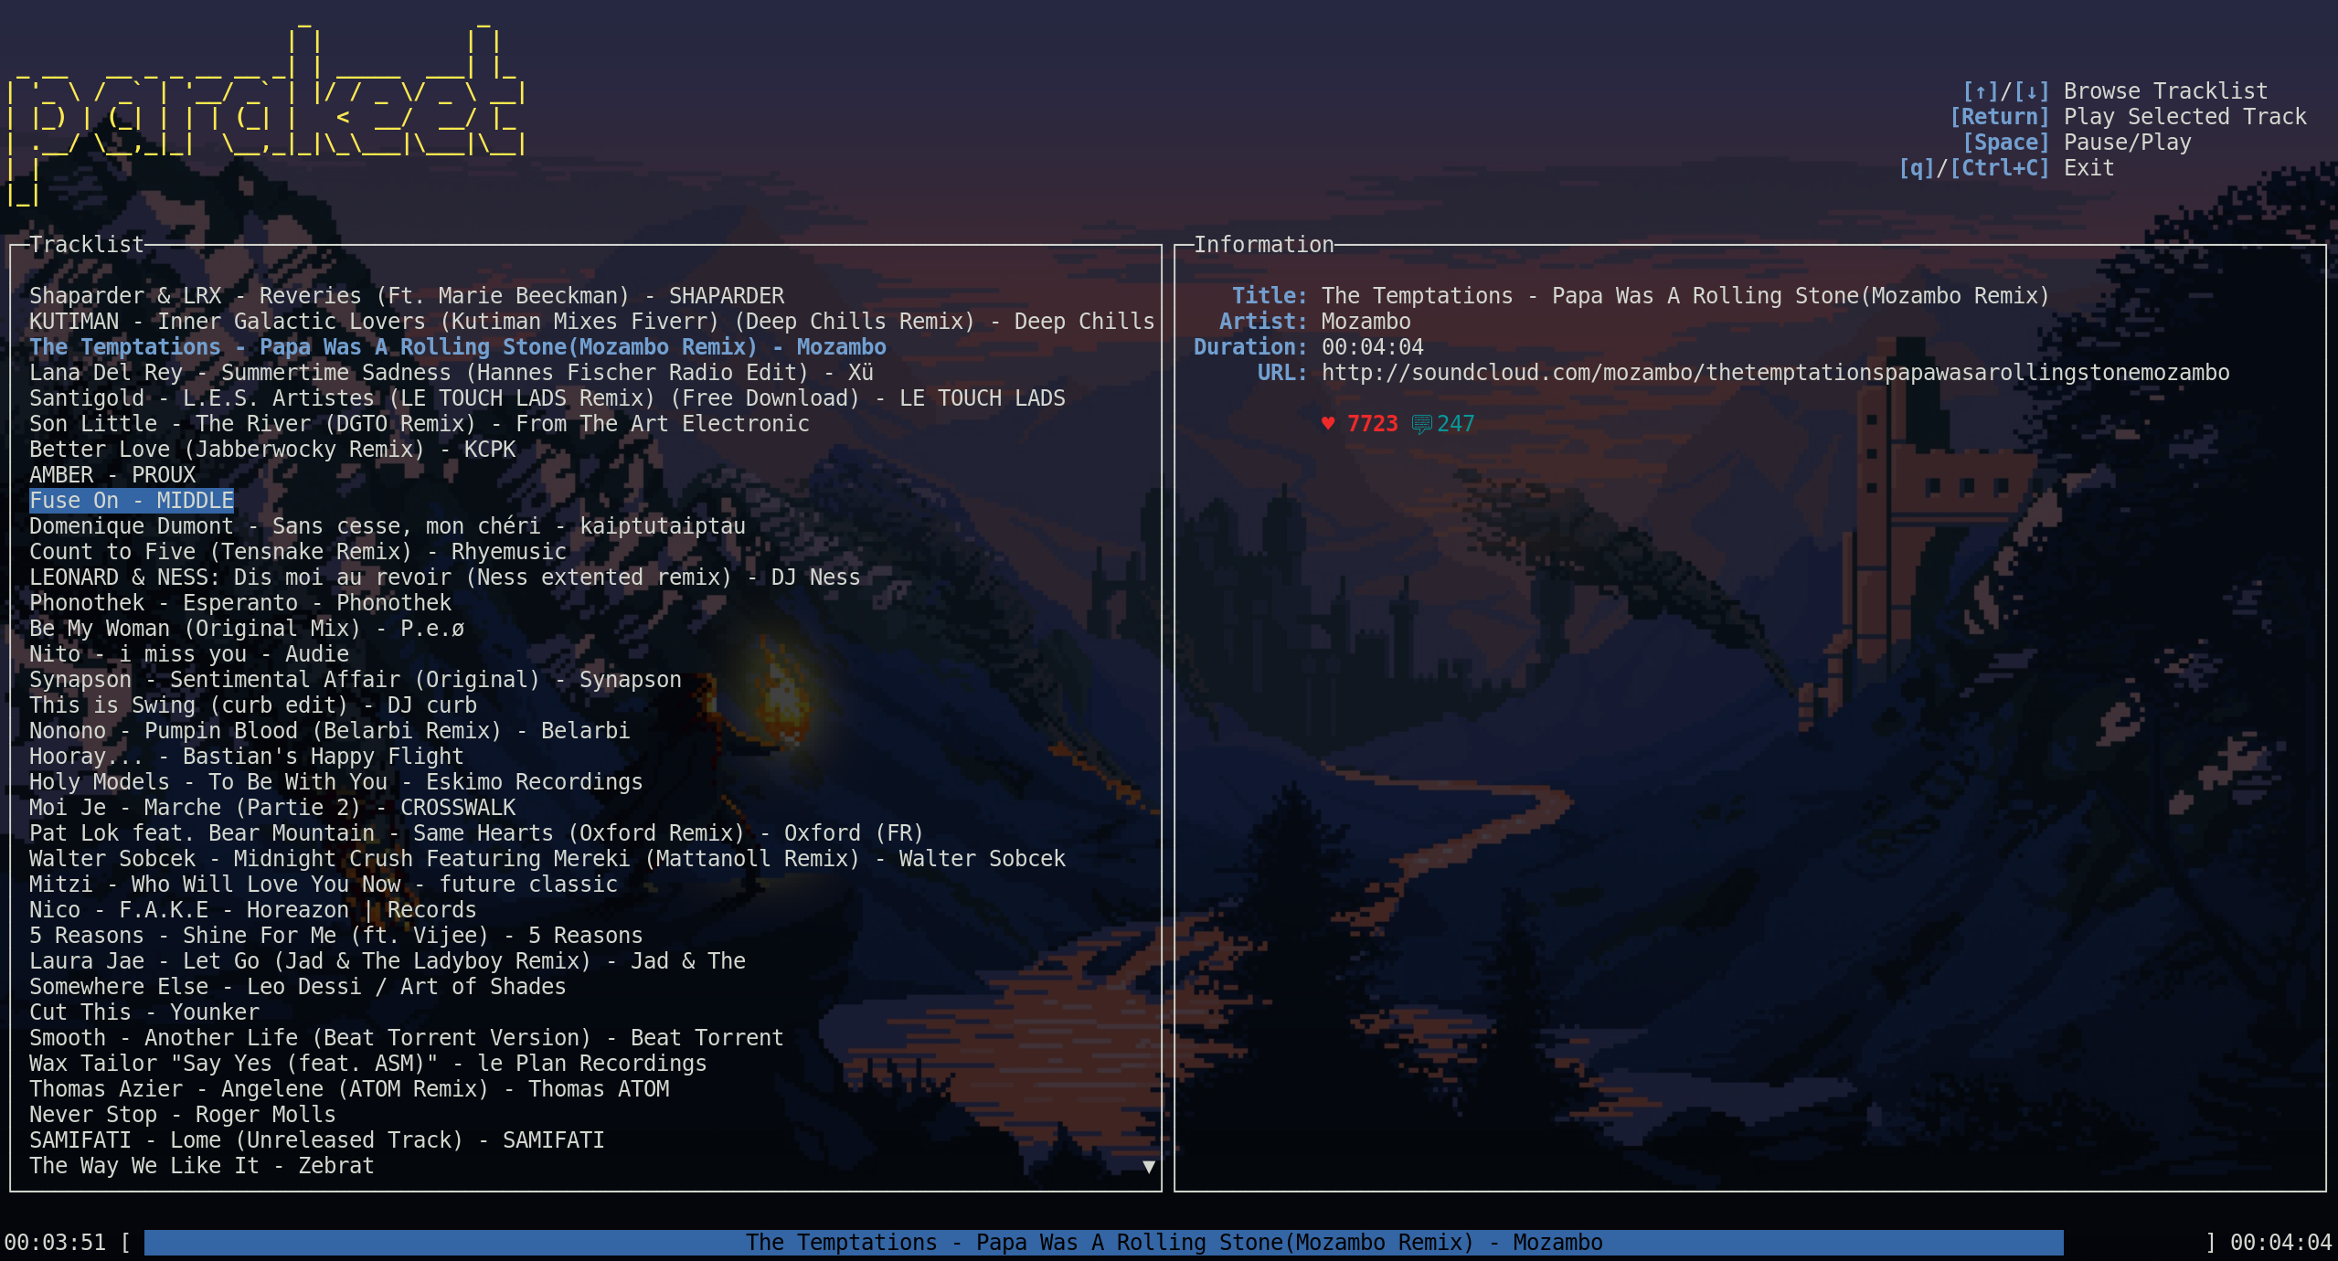This screenshot has width=2338, height=1261.
Task: Select the highlighted track Fuse On - MIDDLE
Action: coord(132,501)
